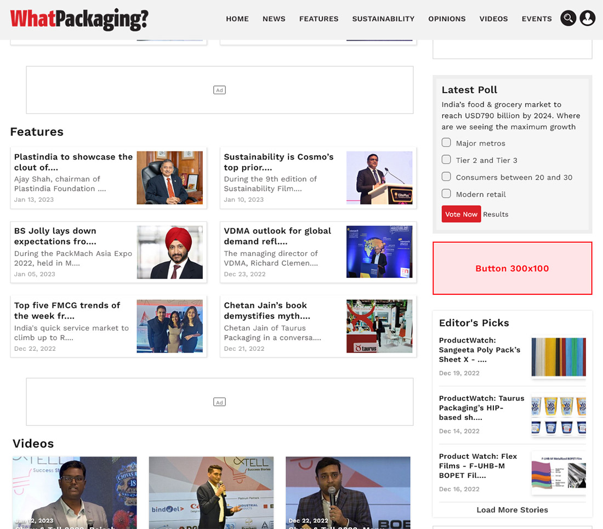Click date Dec 19, 2022
Viewport: 603px width, 529px height.
pyautogui.click(x=459, y=373)
